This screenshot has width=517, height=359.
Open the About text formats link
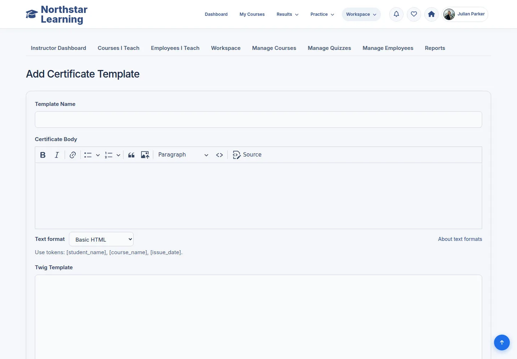pyautogui.click(x=460, y=239)
